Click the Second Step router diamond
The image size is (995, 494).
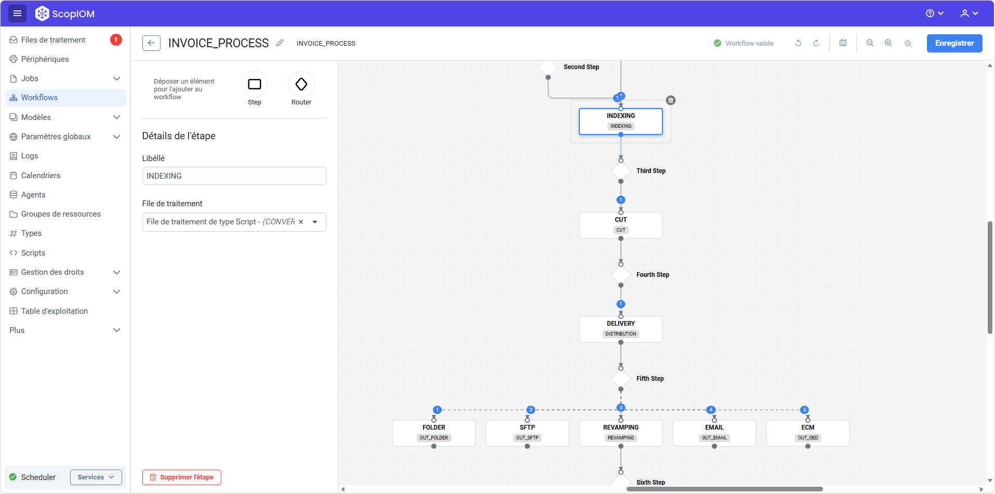[548, 67]
